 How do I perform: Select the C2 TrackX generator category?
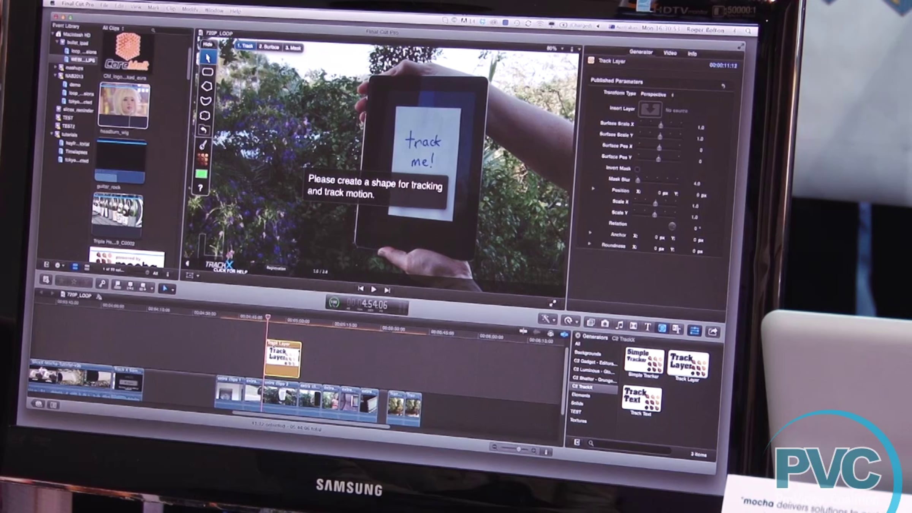click(x=594, y=387)
